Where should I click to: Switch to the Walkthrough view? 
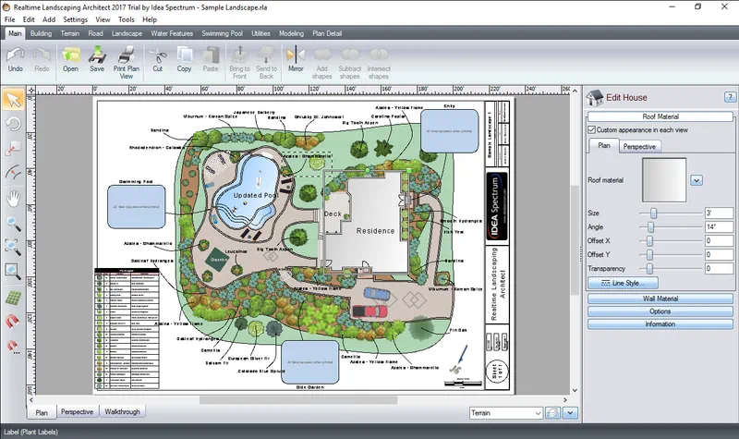pyautogui.click(x=123, y=412)
